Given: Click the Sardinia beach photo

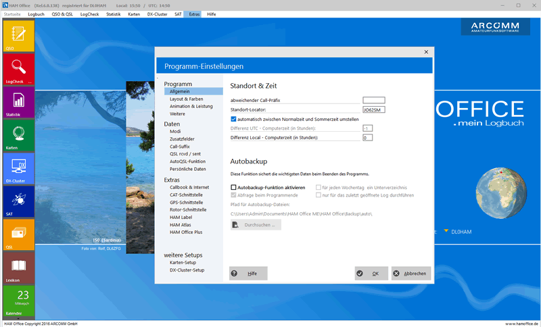Looking at the screenshot, I should [80, 167].
